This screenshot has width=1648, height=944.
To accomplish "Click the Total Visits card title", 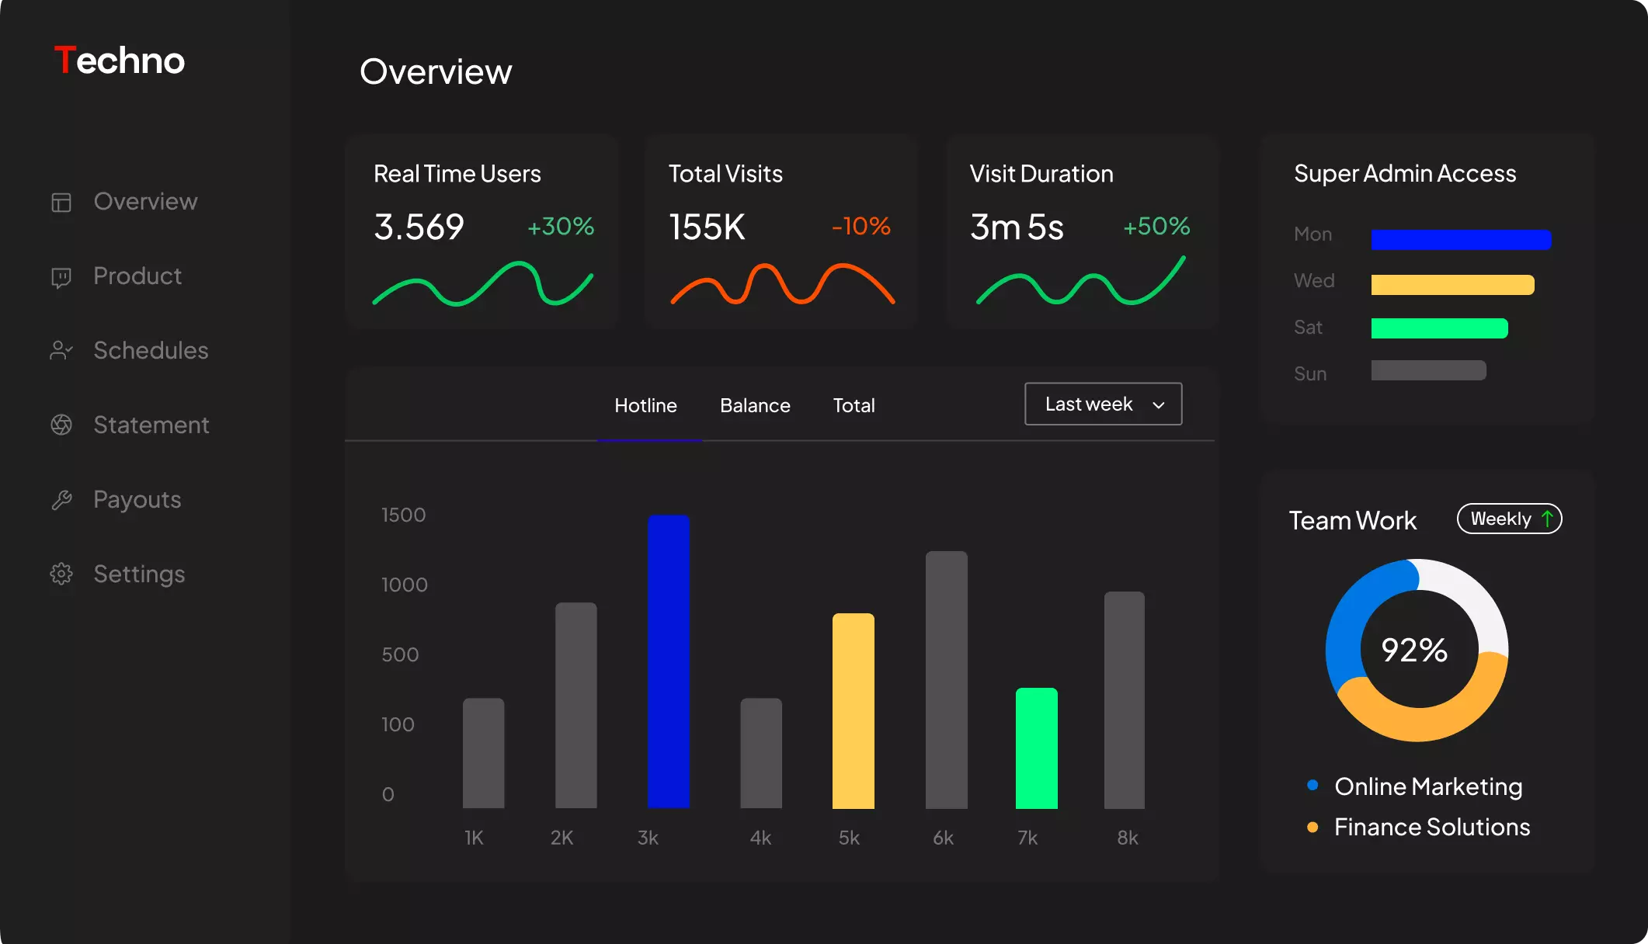I will tap(725, 173).
